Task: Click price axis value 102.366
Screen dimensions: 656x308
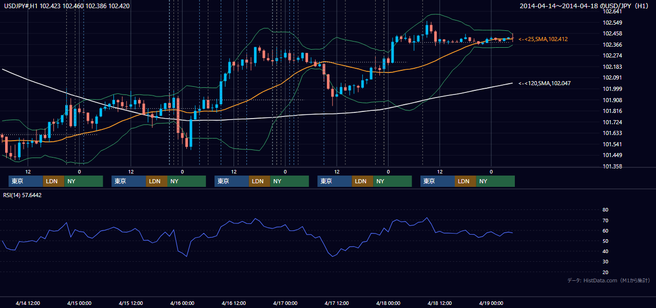Action: point(612,45)
